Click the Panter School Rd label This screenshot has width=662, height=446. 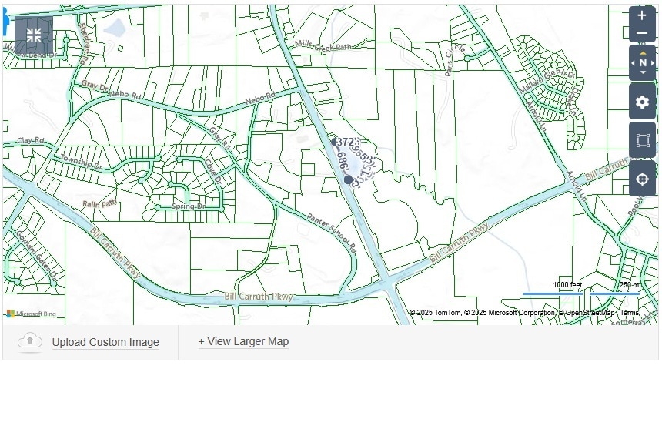(332, 233)
